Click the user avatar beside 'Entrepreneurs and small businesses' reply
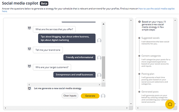 (99, 75)
